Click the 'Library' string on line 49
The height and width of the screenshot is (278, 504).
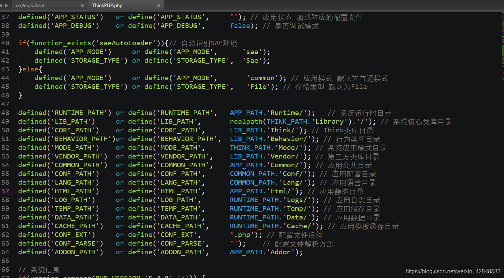pos(329,122)
